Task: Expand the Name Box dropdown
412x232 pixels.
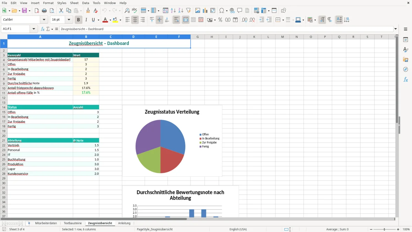Action: coord(34,29)
